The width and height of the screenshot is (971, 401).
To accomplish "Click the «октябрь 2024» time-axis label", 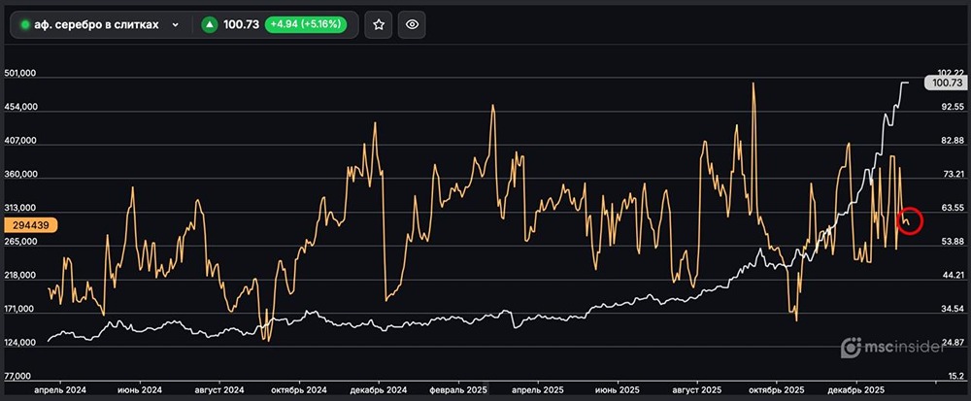I will (299, 389).
